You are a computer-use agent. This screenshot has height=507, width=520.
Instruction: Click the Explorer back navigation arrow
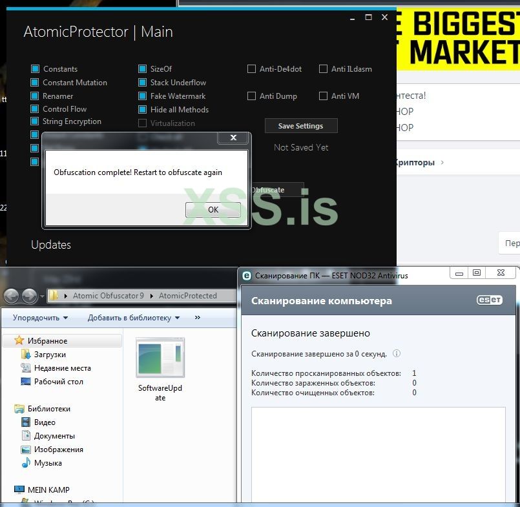(11, 295)
